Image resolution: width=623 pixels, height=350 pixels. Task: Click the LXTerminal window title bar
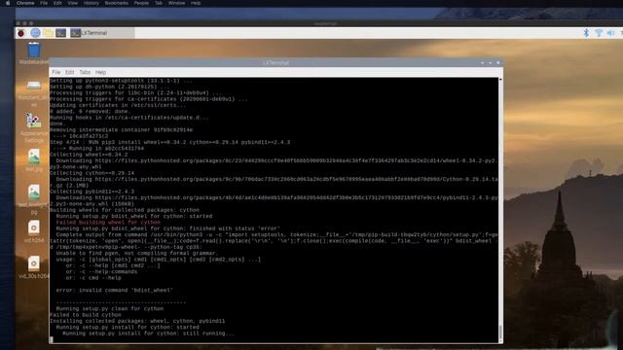275,62
